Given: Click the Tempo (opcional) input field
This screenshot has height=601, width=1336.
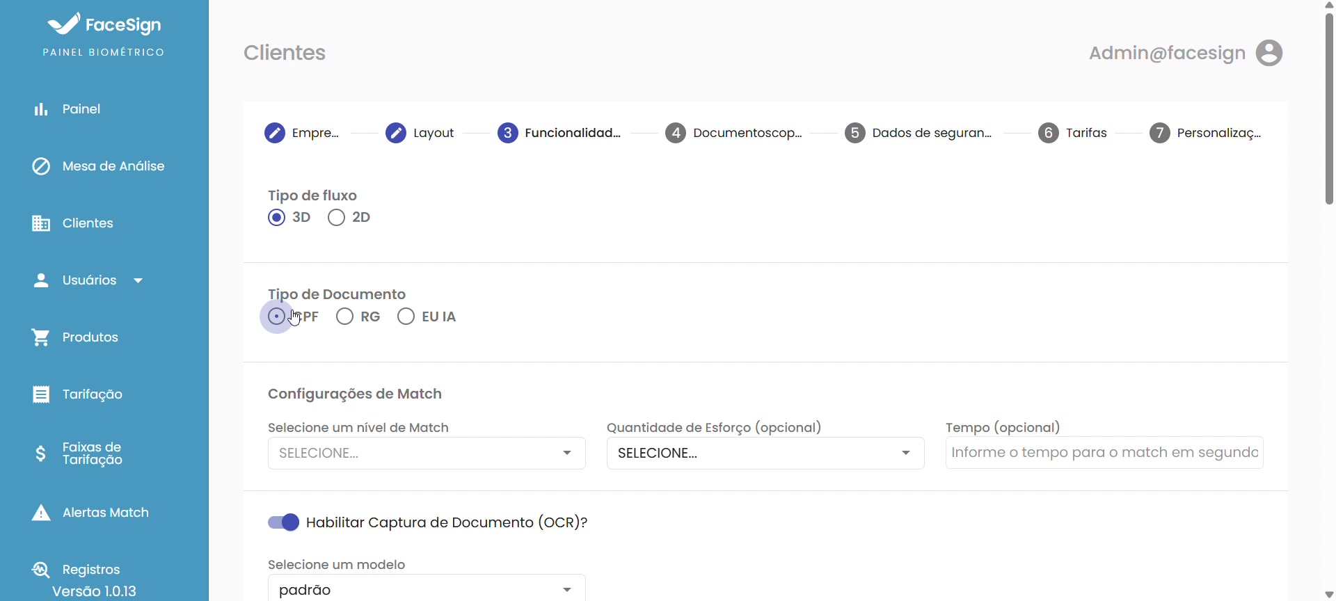Looking at the screenshot, I should pyautogui.click(x=1104, y=453).
